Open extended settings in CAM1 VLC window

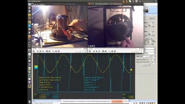(x=106, y=51)
